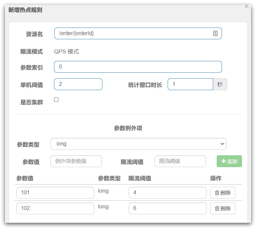Click the QPS 模式 text
The height and width of the screenshot is (229, 256).
[x=66, y=51]
